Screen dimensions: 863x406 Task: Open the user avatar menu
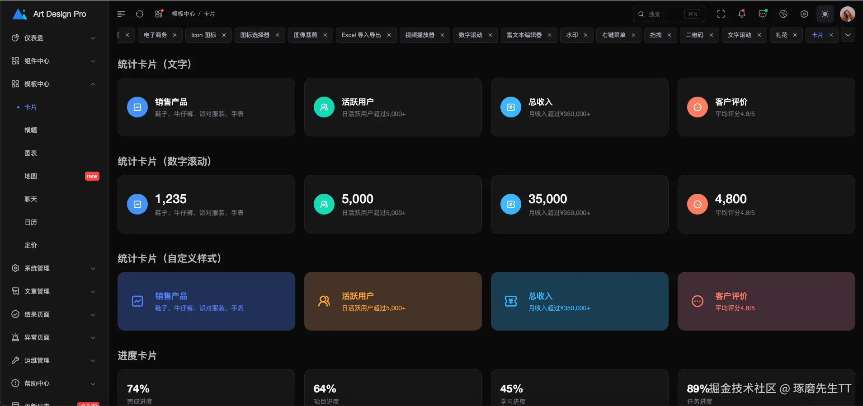pos(848,14)
